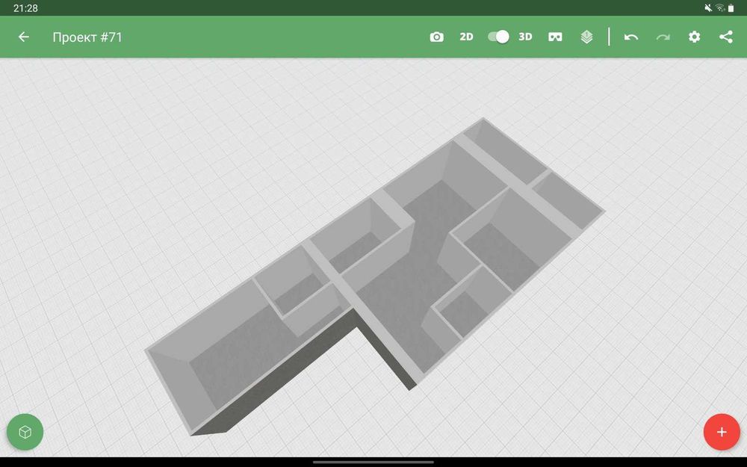
Task: Open settings gear
Action: 694,37
